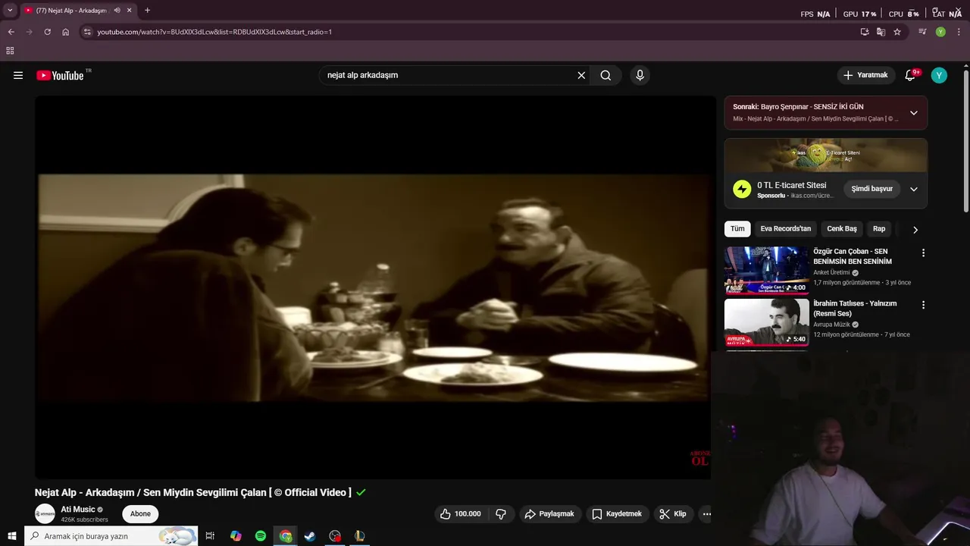Open the Sen Miydin Sevgilimi Çalan mix title
970x546 pixels.
click(815, 119)
